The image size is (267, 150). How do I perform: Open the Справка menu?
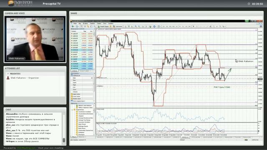(111, 23)
